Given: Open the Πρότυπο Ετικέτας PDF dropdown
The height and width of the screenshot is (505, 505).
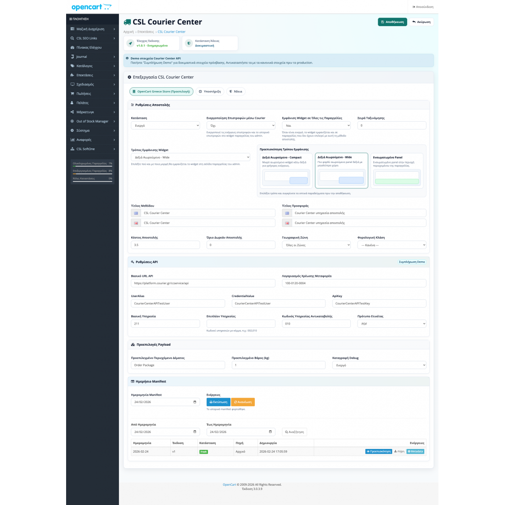Looking at the screenshot, I should pyautogui.click(x=392, y=324).
